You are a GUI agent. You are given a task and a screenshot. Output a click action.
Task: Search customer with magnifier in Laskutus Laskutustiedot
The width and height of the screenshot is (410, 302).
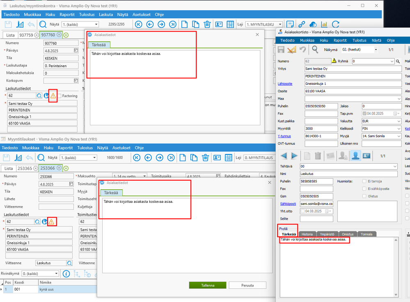(39, 96)
